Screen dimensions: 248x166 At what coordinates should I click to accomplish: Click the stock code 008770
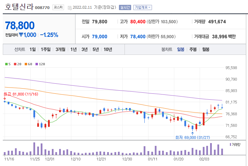42,8
